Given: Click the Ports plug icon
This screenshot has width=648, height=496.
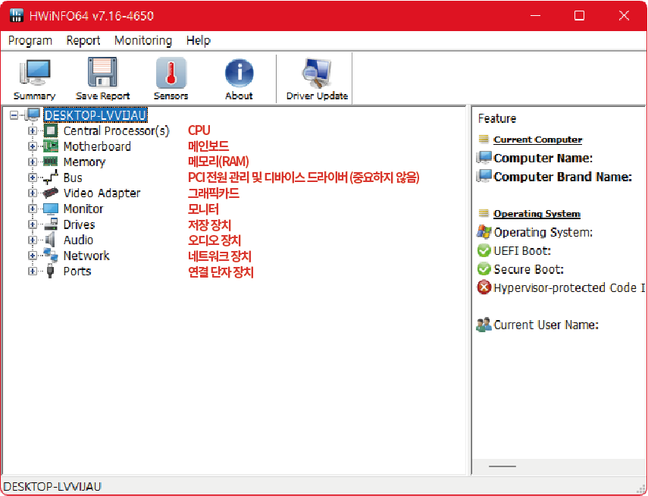Looking at the screenshot, I should tap(51, 271).
